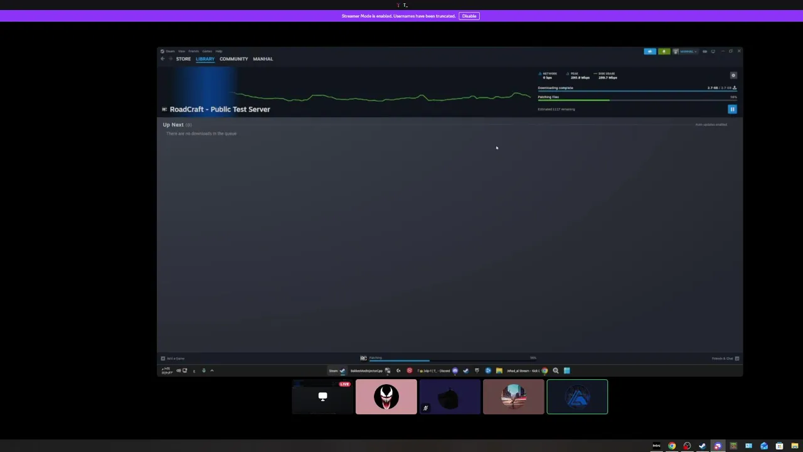Click the Downloading complete progress bar
The height and width of the screenshot is (452, 803).
point(637,91)
